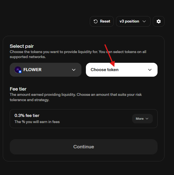Select the Choose token field
The image size is (174, 175).
(x=122, y=70)
